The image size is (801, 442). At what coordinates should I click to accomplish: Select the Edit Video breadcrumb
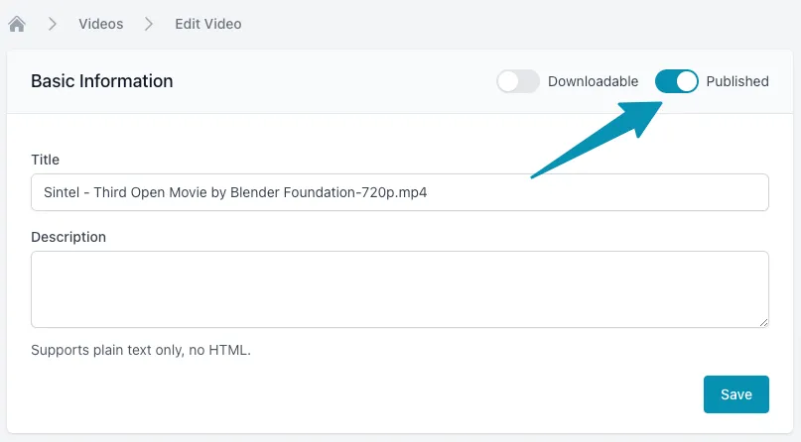tap(207, 24)
